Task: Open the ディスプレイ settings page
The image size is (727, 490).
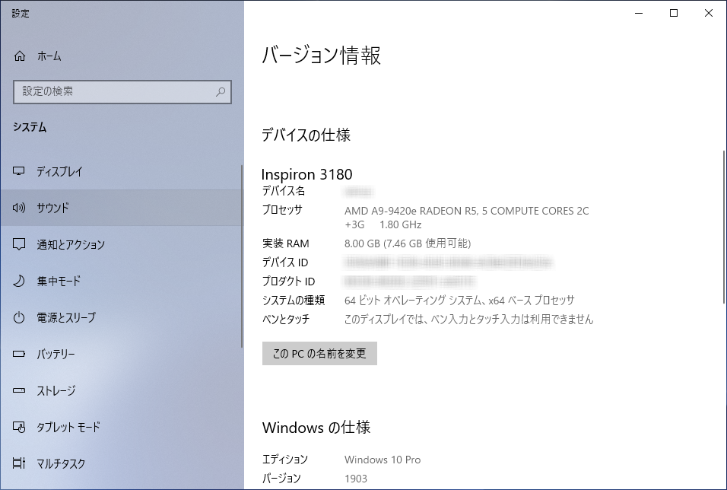Action: coord(121,171)
